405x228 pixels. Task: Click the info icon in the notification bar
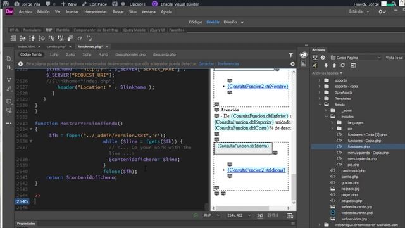[x=20, y=64]
